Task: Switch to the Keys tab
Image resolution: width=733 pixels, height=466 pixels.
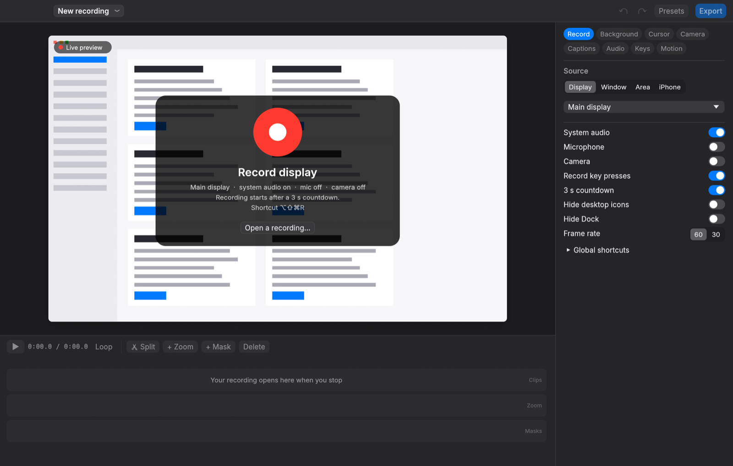Action: click(x=642, y=49)
